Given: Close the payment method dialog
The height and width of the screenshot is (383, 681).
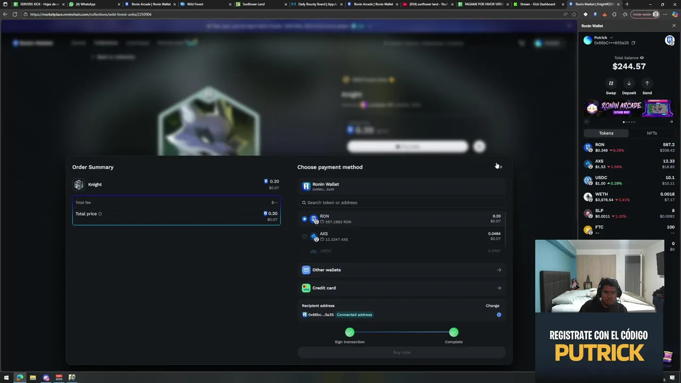Looking at the screenshot, I should (500, 167).
